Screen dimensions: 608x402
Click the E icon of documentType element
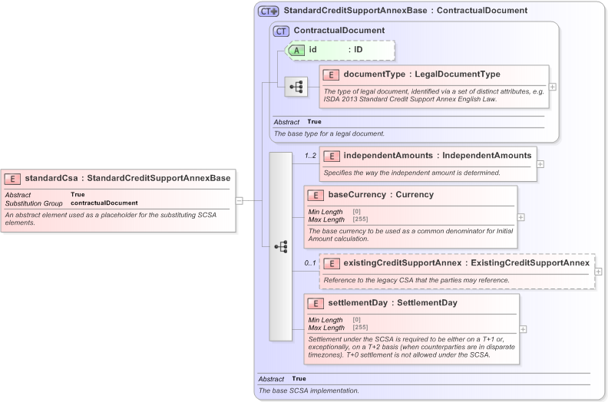coord(331,75)
